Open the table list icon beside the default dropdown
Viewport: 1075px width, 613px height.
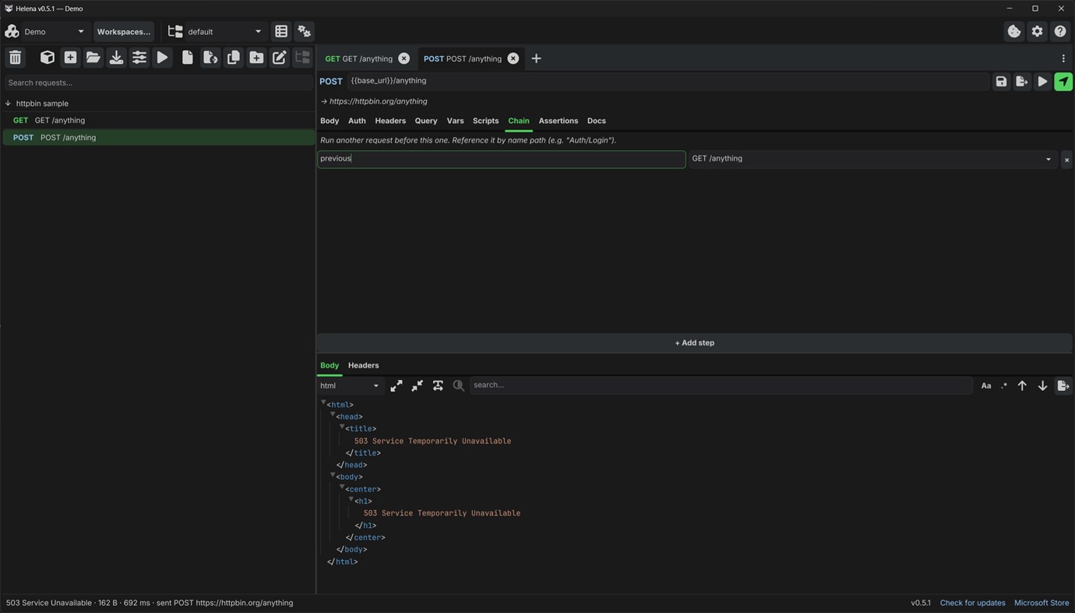click(281, 31)
